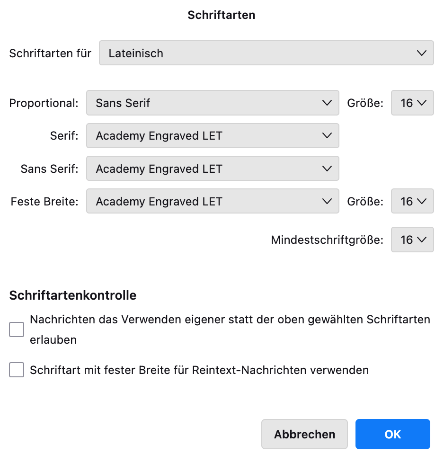Enable Nachrichten eigene Schriftarten erlauben checkbox

coord(17,329)
